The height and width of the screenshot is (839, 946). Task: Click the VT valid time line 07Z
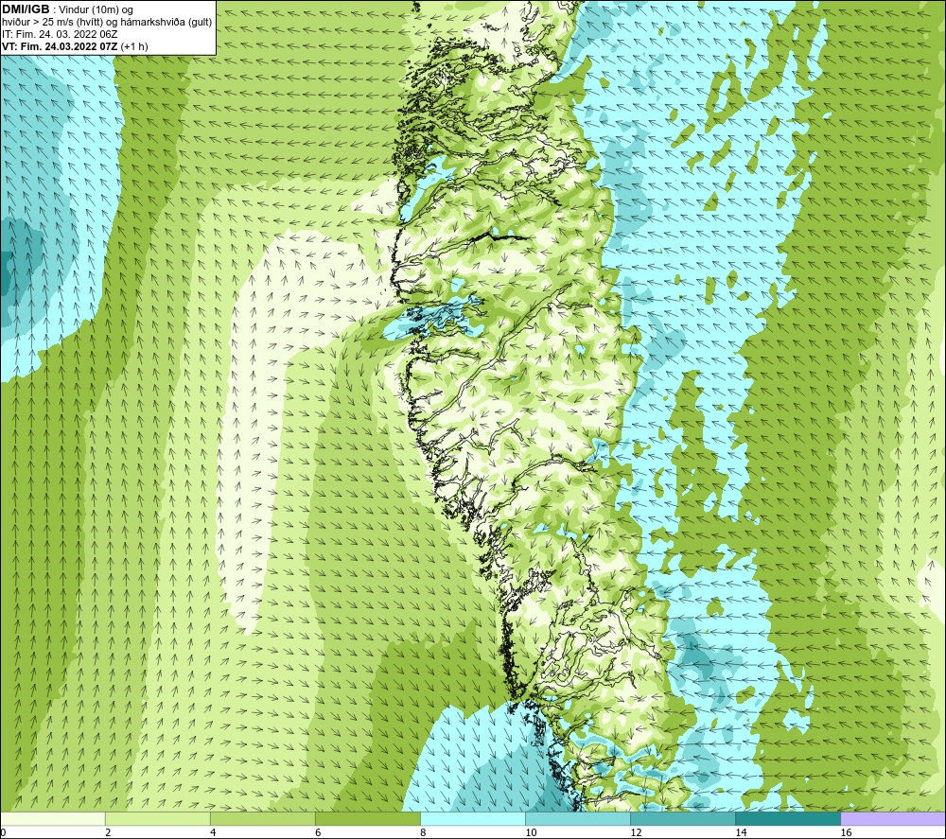click(75, 46)
